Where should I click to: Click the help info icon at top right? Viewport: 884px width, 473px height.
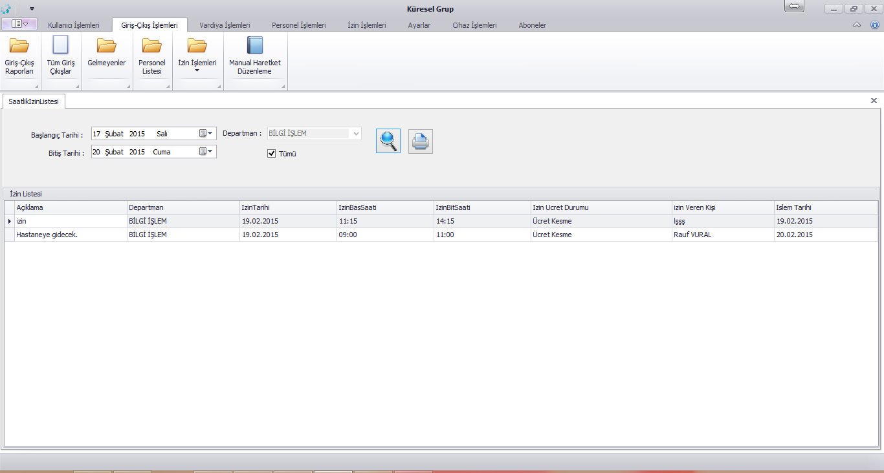click(x=874, y=25)
